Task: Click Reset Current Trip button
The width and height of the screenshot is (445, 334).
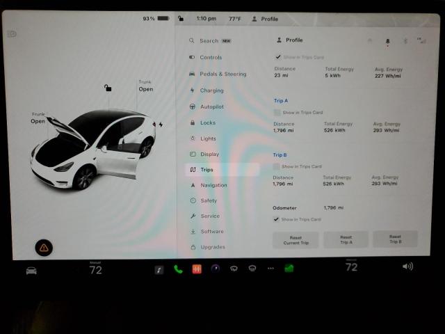Action: [296, 240]
